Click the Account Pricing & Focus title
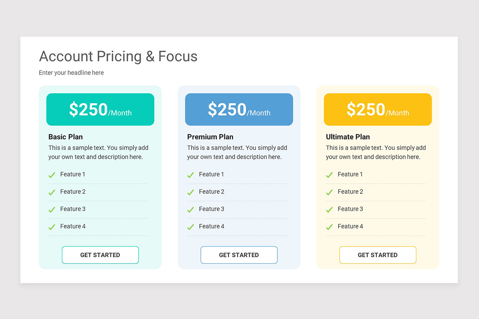Screen dimensions: 479x319 (x=118, y=57)
